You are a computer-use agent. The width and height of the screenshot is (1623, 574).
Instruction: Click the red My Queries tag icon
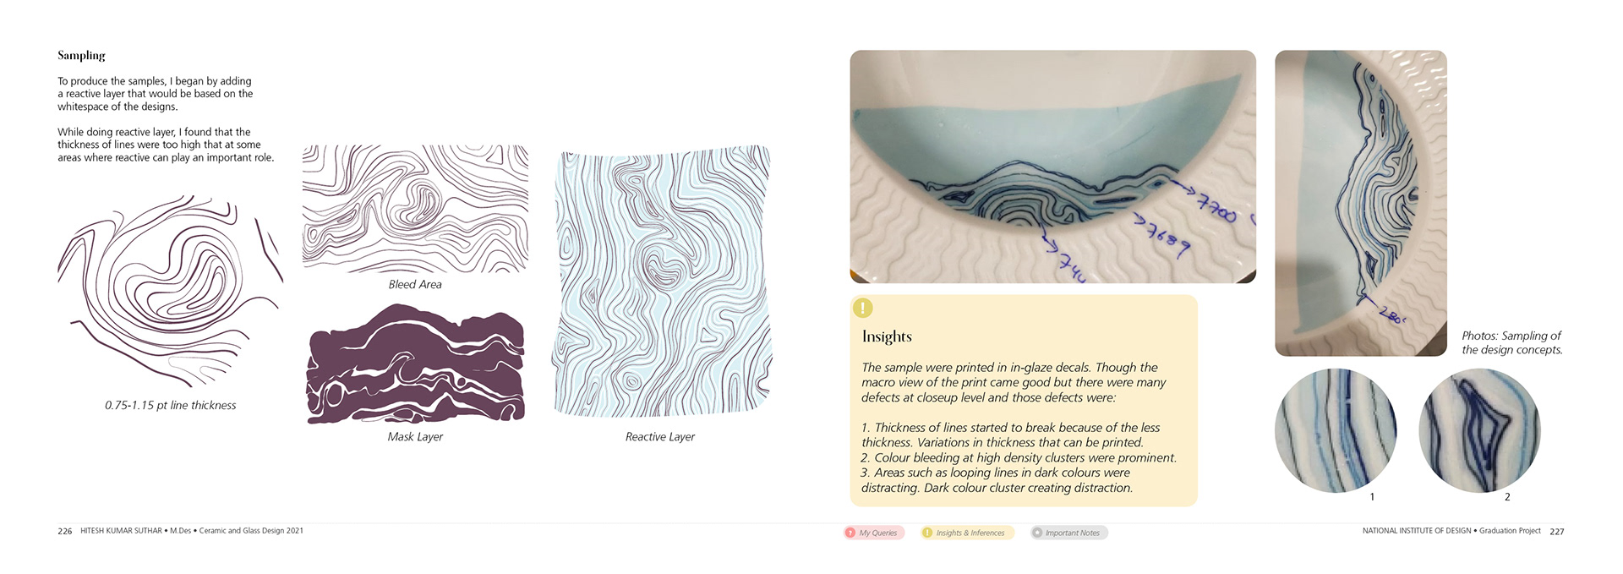pos(850,533)
